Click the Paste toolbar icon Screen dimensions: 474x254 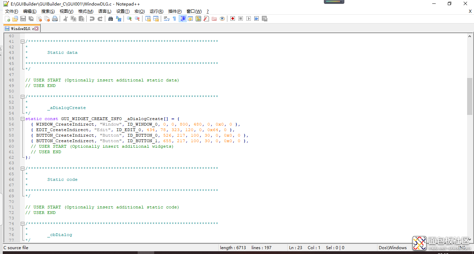coord(81,19)
